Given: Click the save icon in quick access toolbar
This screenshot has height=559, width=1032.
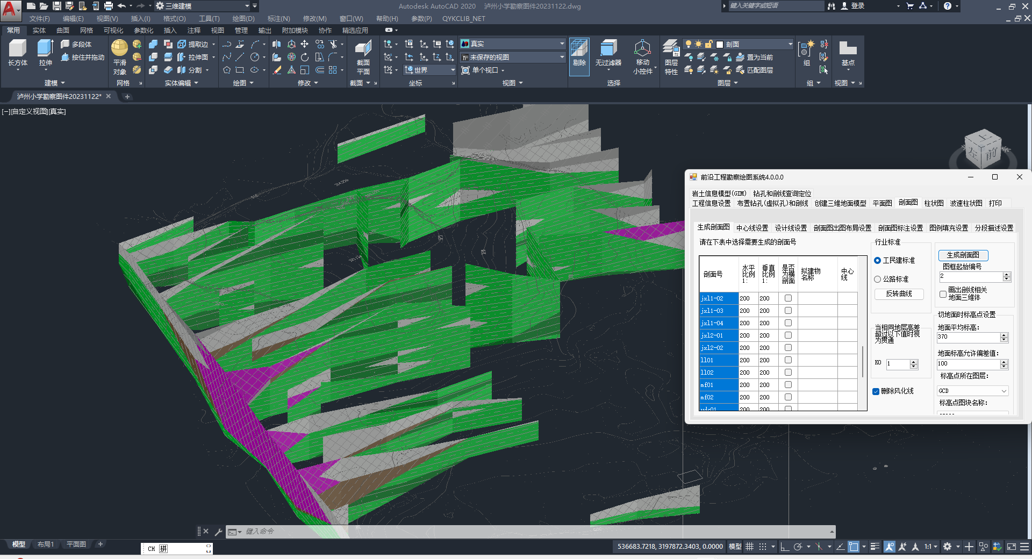Looking at the screenshot, I should tap(56, 6).
